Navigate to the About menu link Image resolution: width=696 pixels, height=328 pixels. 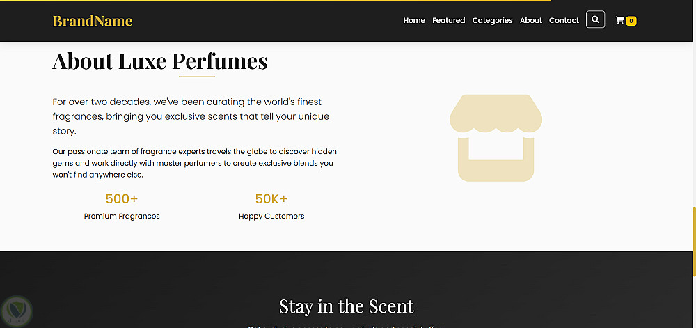[x=530, y=21]
